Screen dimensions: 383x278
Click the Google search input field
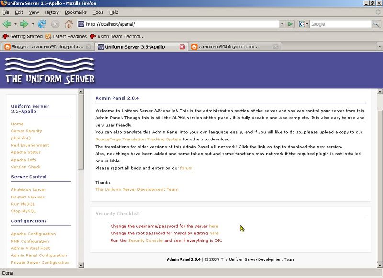[x=340, y=24]
